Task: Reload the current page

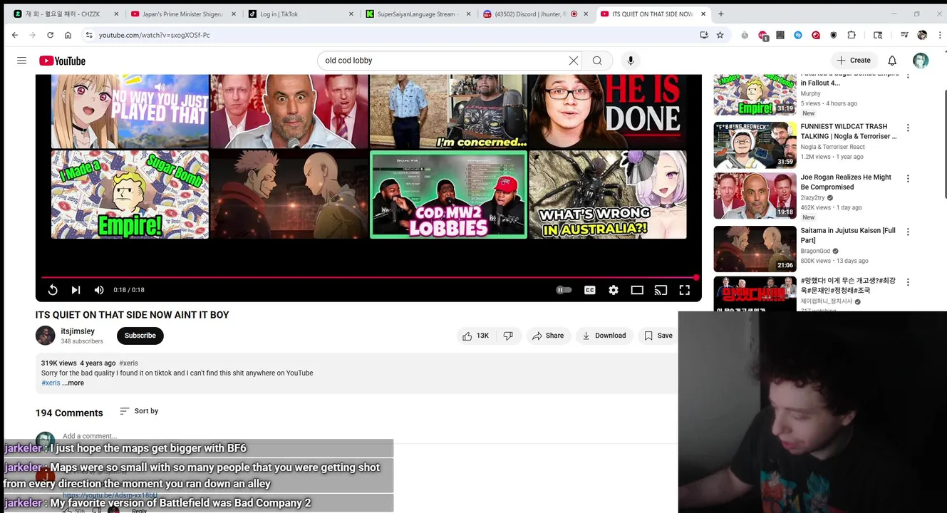Action: (x=49, y=35)
